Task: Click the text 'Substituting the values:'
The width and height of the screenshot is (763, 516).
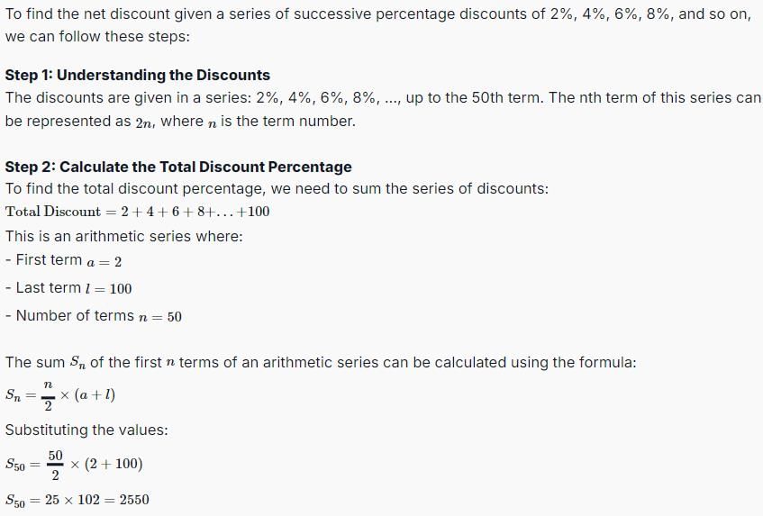Action: coord(86,430)
